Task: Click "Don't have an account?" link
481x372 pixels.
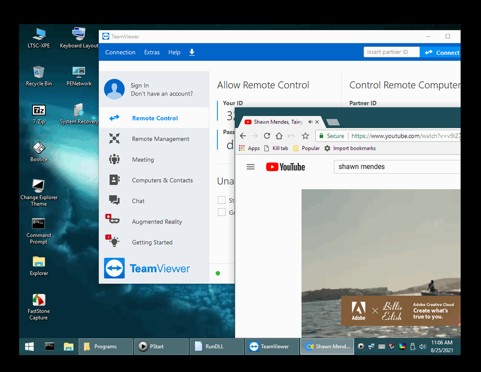Action: (162, 93)
